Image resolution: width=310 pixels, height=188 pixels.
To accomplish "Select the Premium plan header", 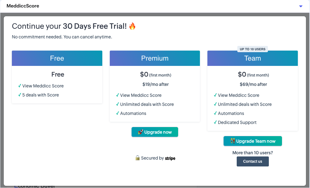I will coord(155,58).
